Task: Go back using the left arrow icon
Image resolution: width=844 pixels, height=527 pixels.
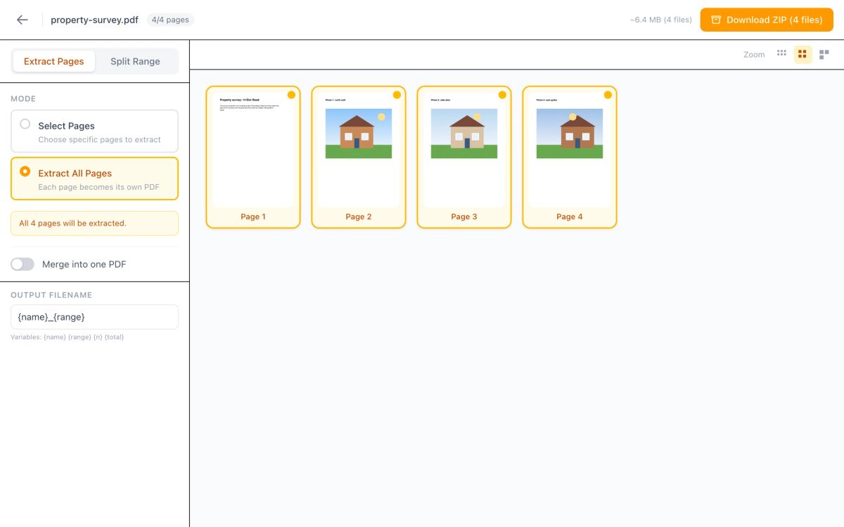Action: pyautogui.click(x=23, y=20)
